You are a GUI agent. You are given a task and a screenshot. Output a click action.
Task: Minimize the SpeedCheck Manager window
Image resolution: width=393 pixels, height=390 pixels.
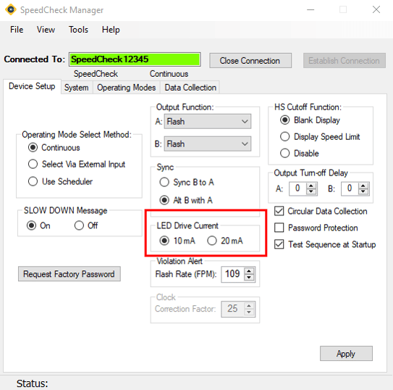[x=310, y=10]
